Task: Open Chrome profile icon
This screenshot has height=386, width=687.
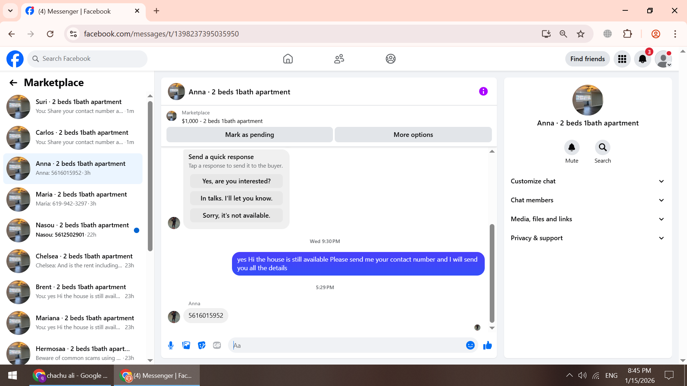Action: pos(656,34)
